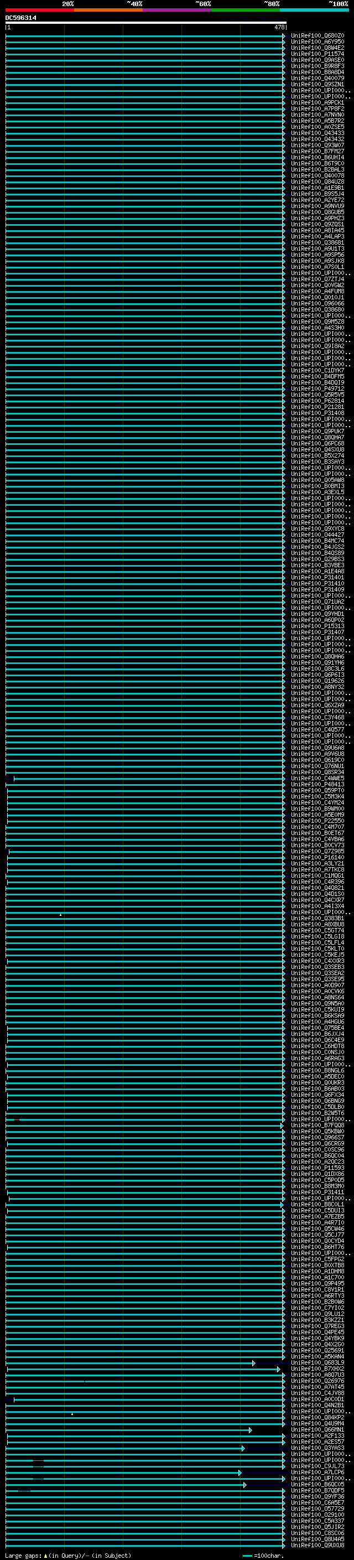Select the query name DC596314
The height and width of the screenshot is (1560, 354).
(x=20, y=18)
